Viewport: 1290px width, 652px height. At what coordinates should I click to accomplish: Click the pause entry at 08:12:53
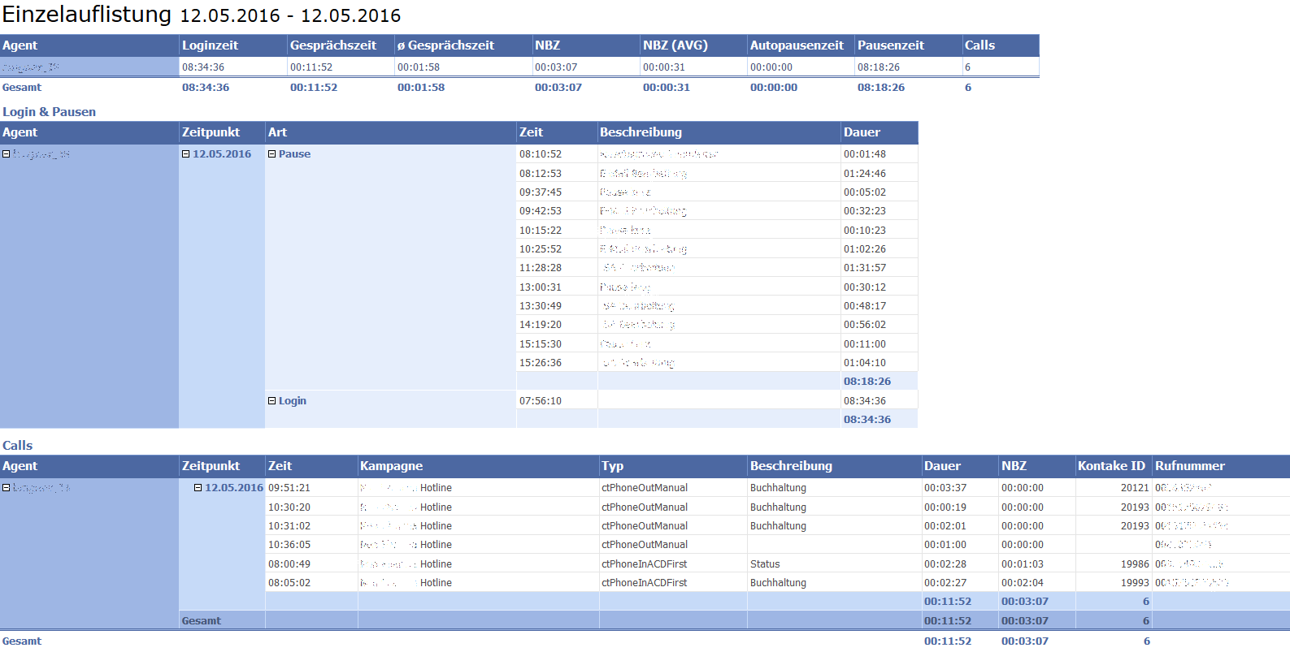(x=541, y=174)
